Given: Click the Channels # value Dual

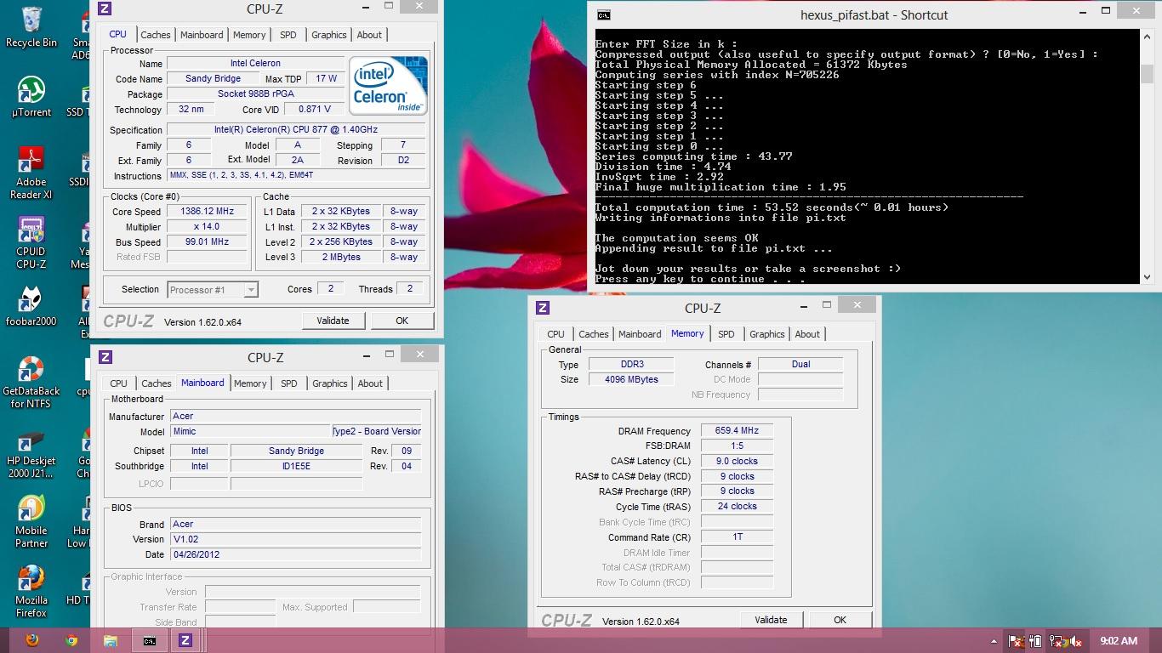Looking at the screenshot, I should pos(800,365).
